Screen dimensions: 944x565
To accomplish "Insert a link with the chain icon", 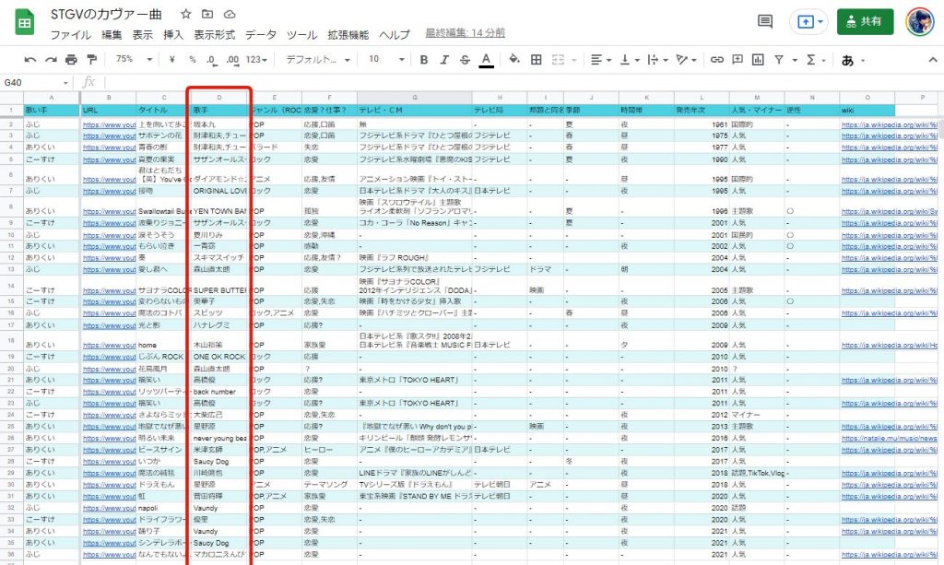I will tap(716, 59).
